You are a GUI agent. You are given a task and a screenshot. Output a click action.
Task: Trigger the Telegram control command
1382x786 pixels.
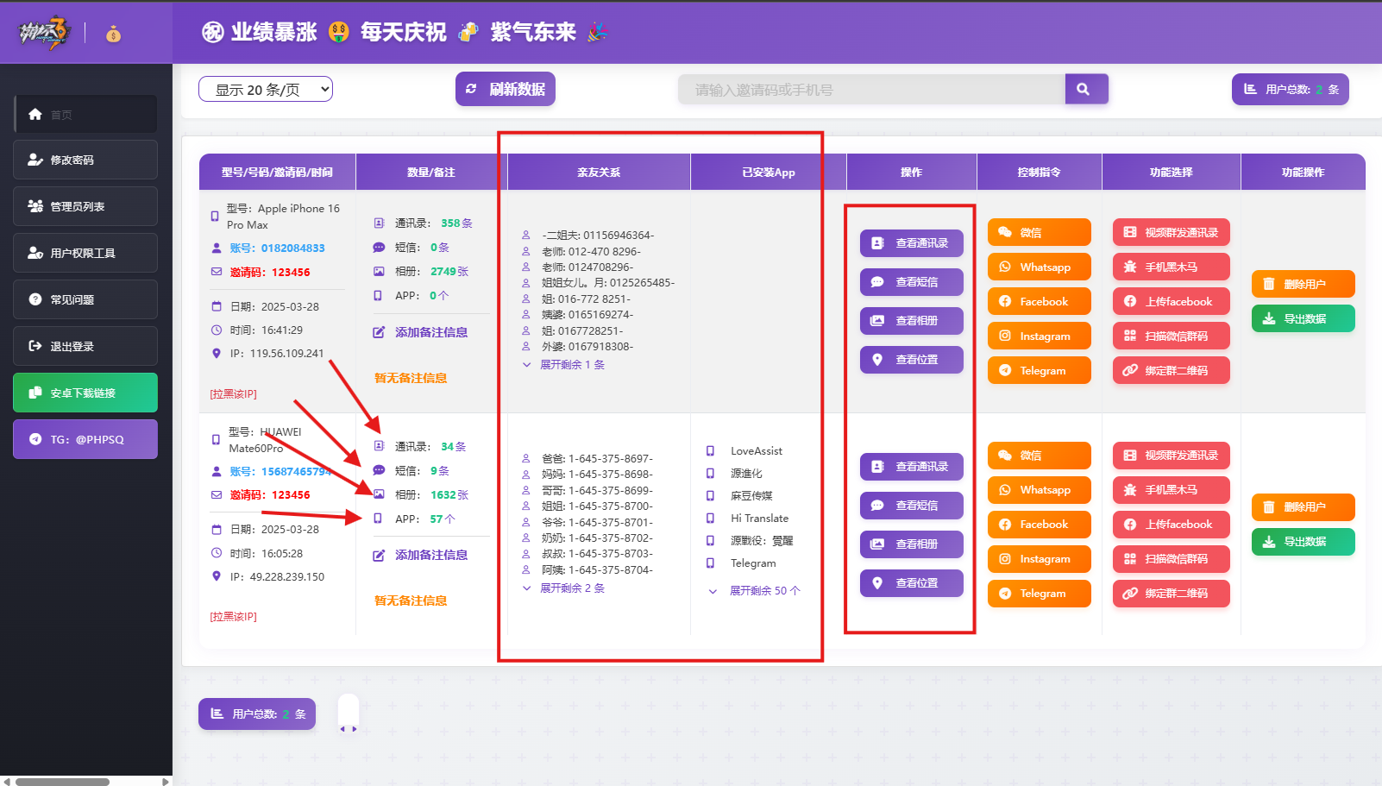point(1039,370)
